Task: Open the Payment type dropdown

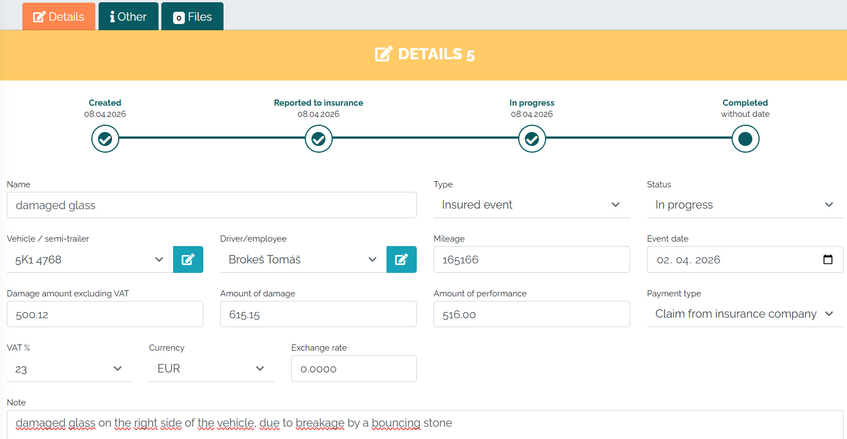Action: tap(745, 314)
